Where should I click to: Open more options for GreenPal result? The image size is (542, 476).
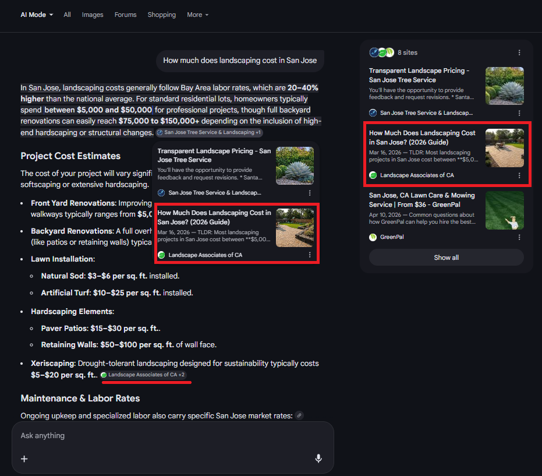[x=519, y=237]
